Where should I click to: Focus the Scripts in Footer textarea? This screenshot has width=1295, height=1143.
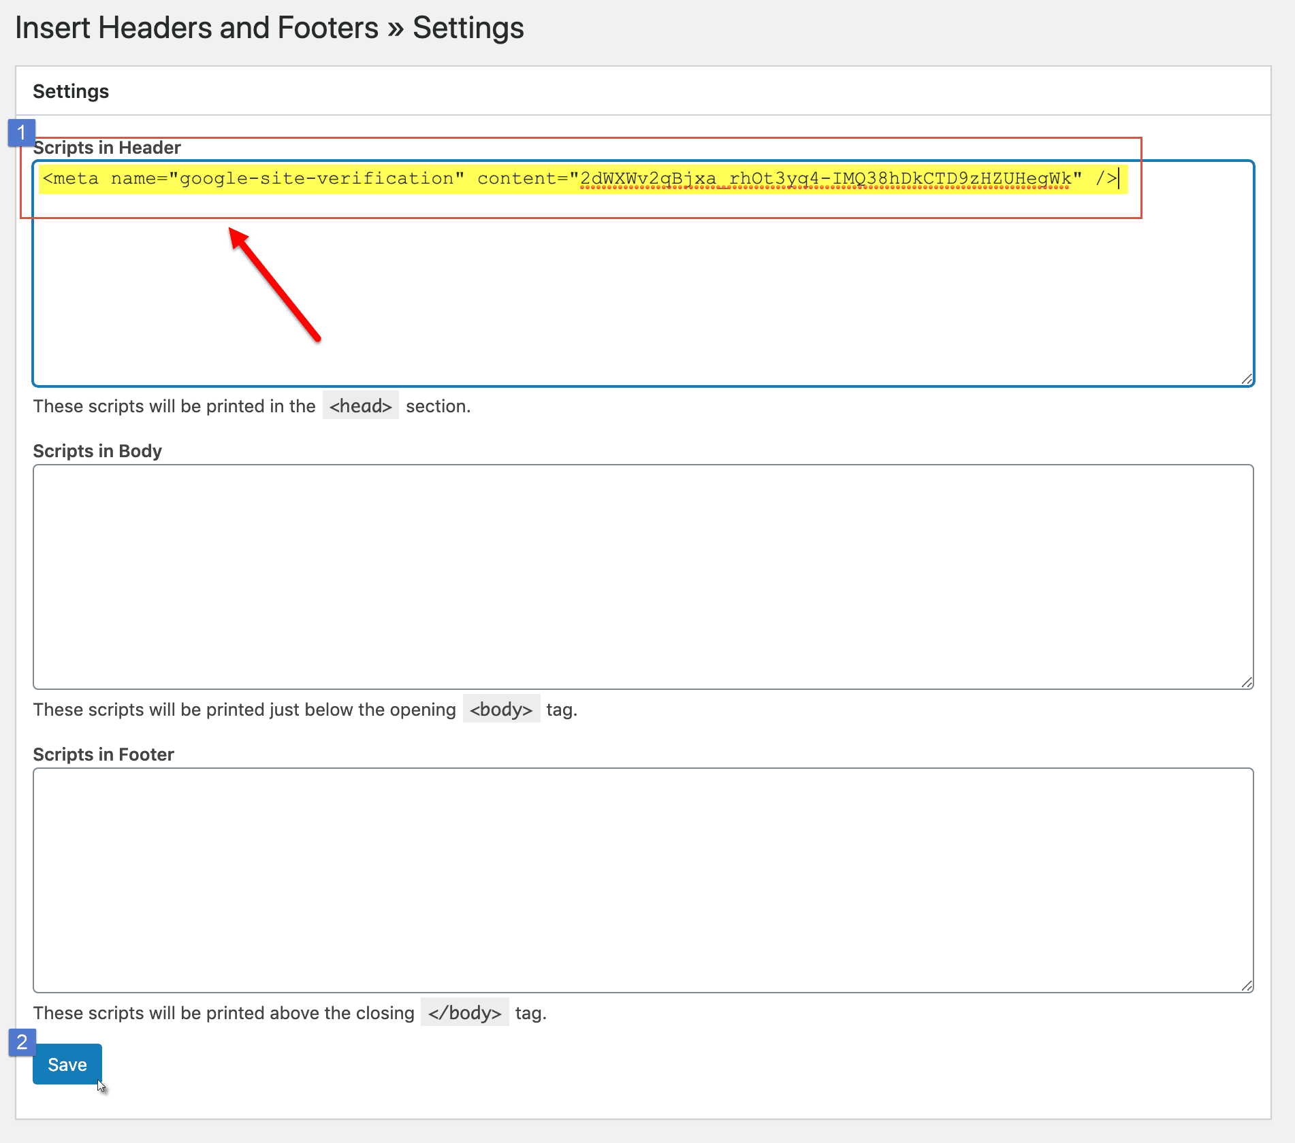tap(643, 880)
